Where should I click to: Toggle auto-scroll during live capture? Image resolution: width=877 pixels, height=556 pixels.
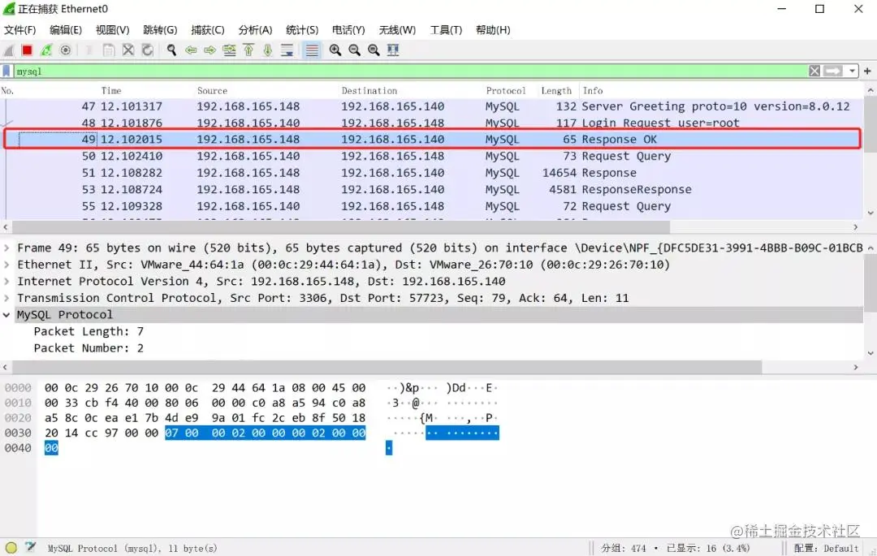pos(287,50)
